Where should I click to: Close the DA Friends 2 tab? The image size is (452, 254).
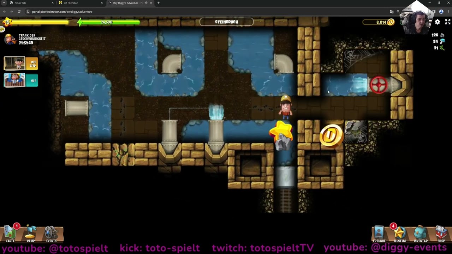tap(102, 3)
